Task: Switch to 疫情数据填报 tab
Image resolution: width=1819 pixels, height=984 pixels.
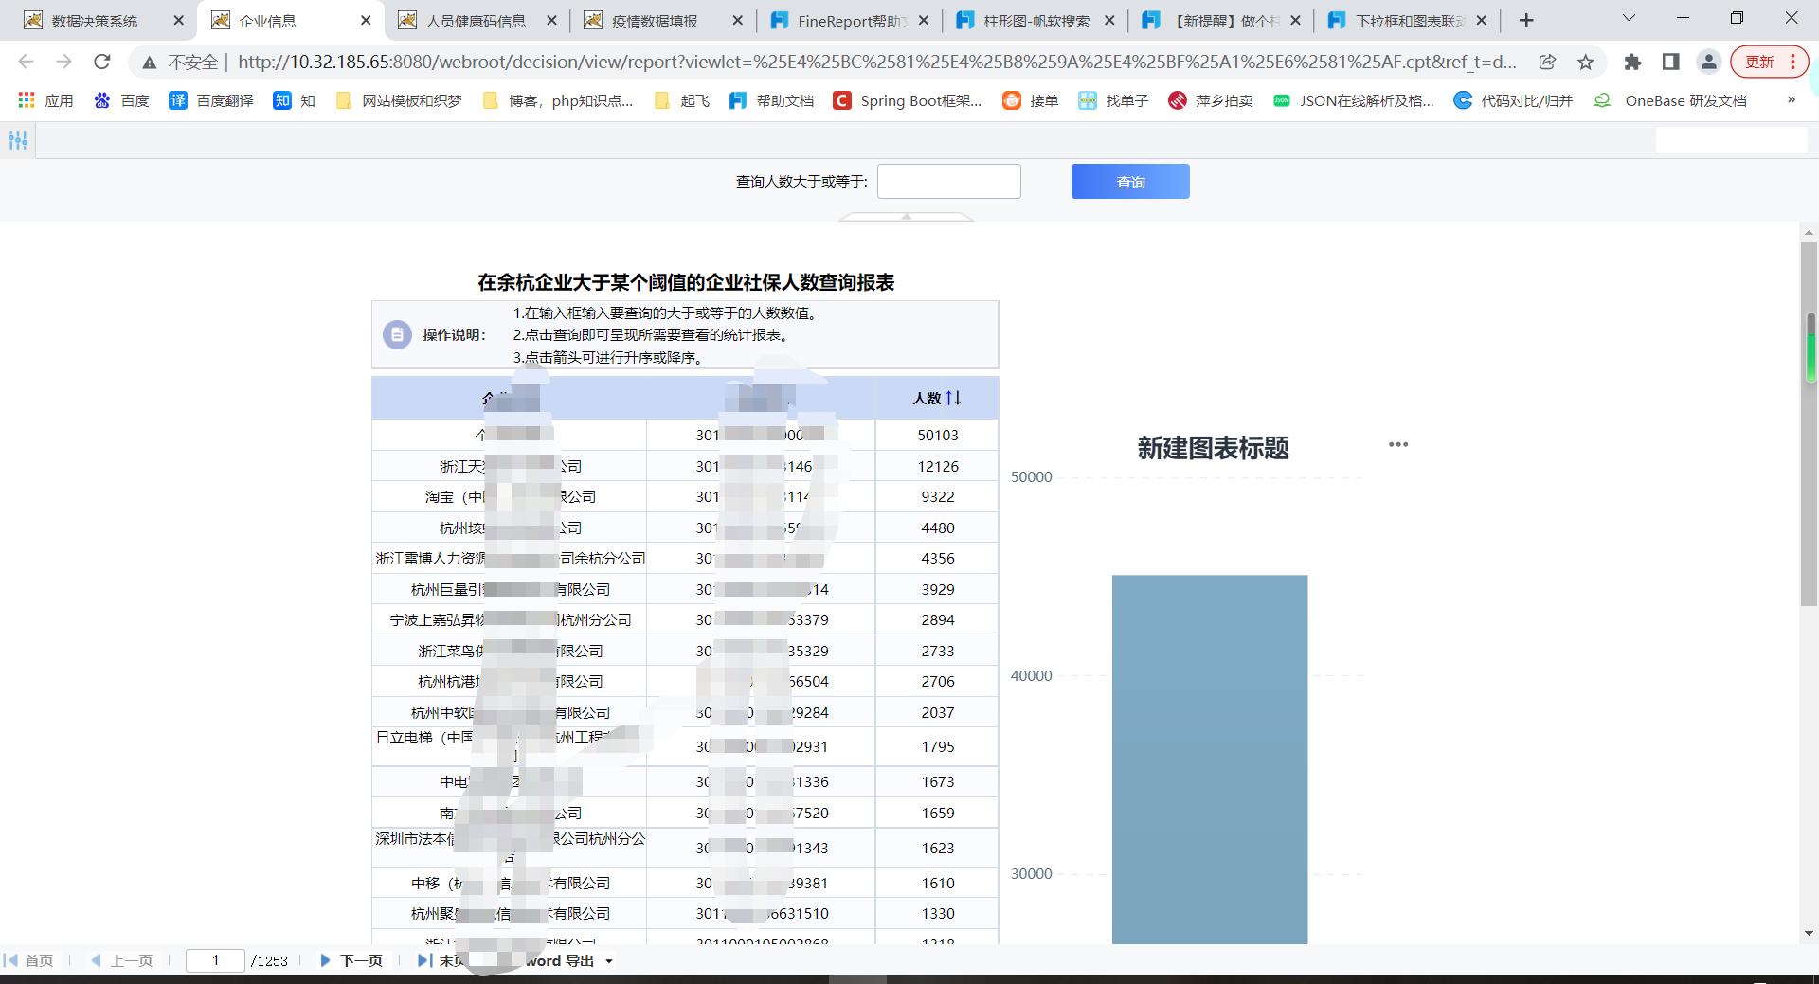Action: click(x=654, y=21)
